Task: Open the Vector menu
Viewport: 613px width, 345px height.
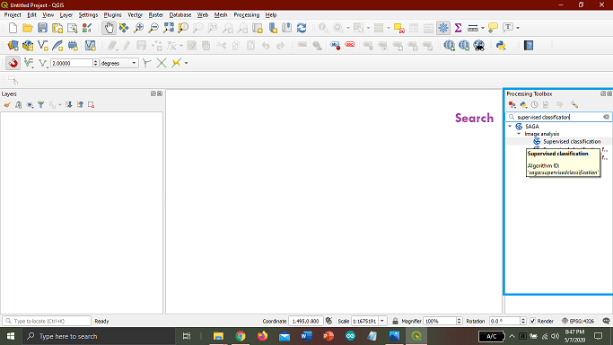Action: (x=135, y=15)
